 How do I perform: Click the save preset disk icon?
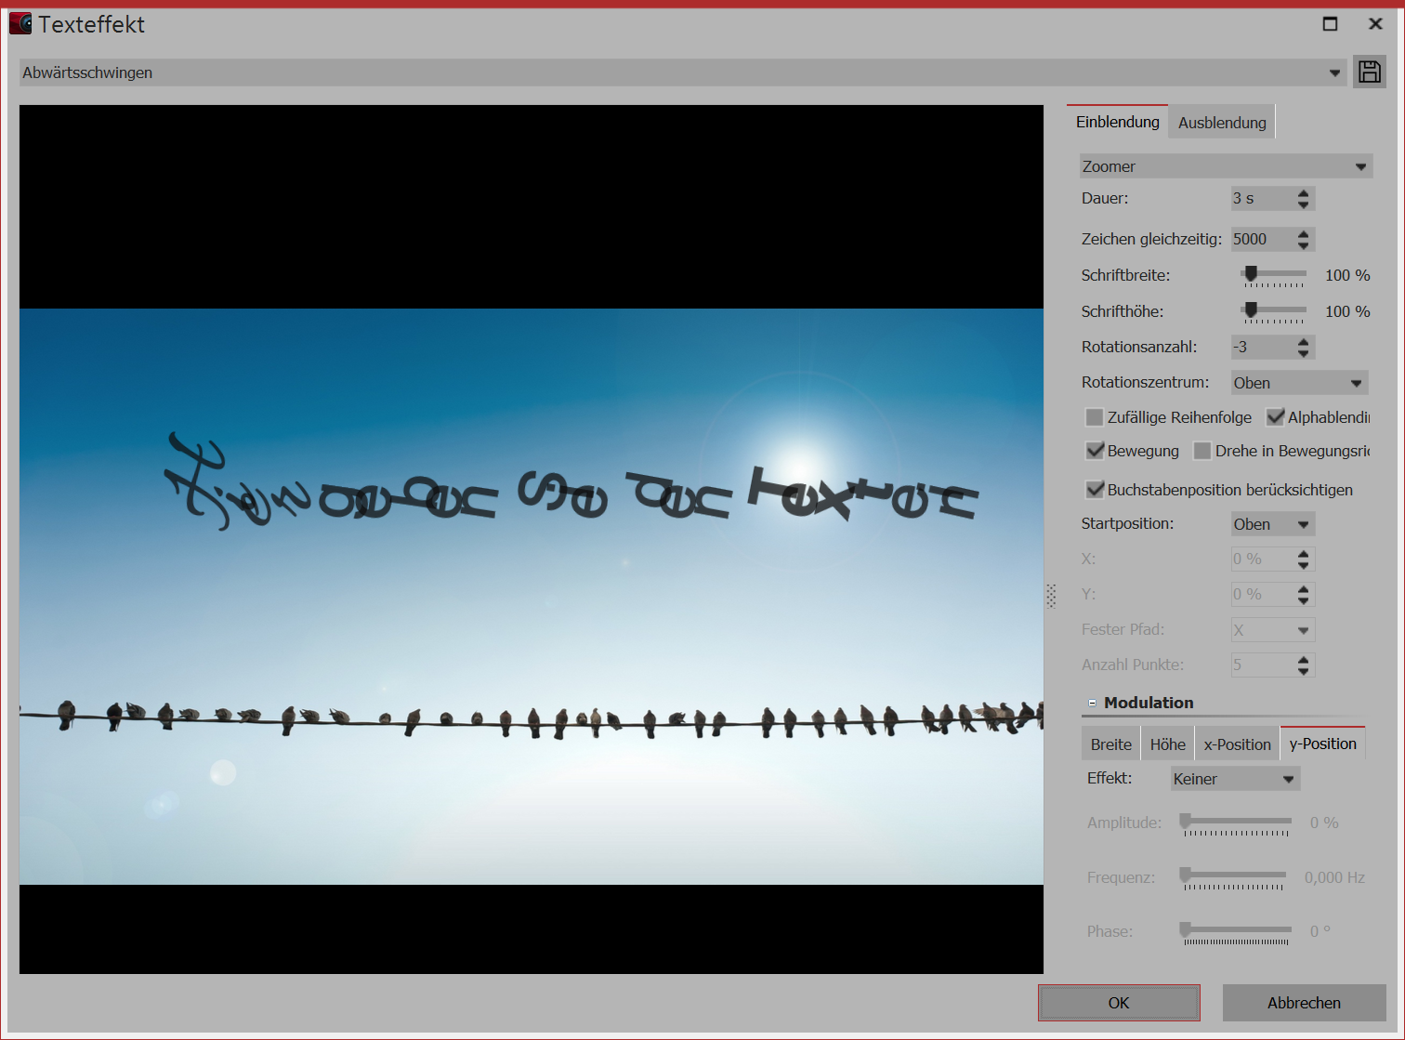1369,72
